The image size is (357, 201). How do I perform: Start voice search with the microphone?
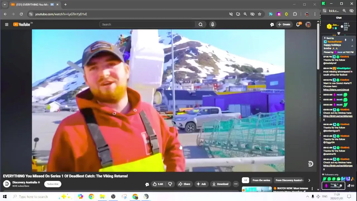pyautogui.click(x=213, y=24)
